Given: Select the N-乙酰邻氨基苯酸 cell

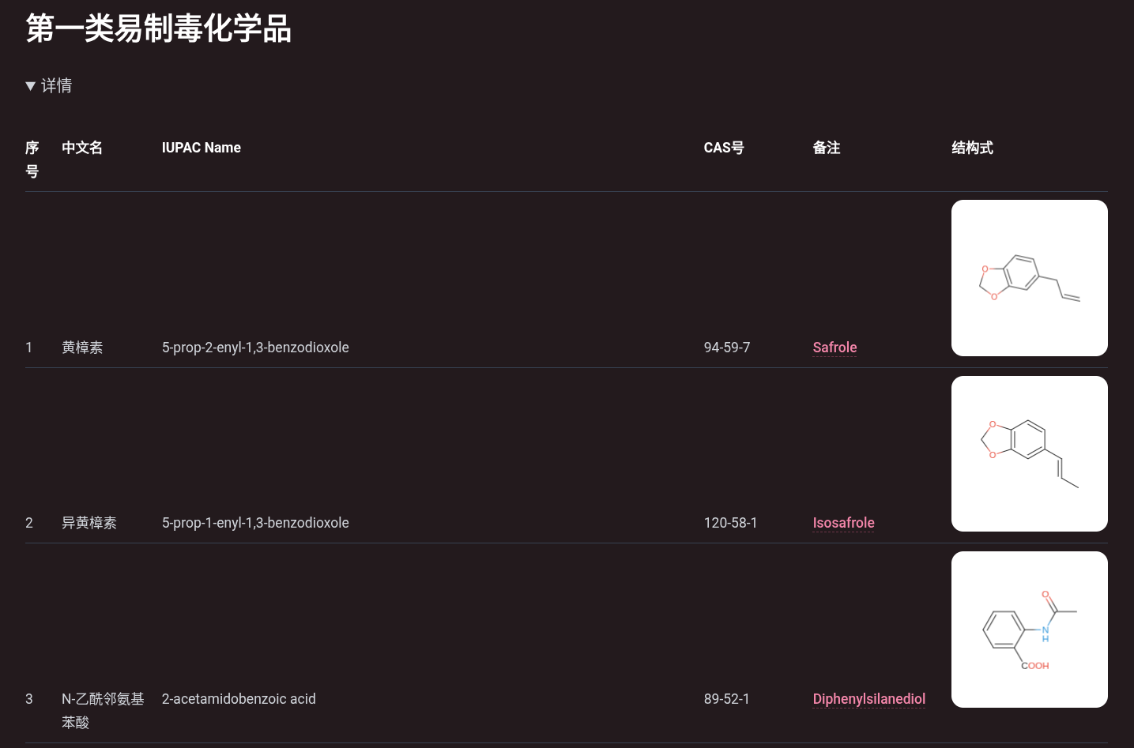Looking at the screenshot, I should tap(103, 710).
